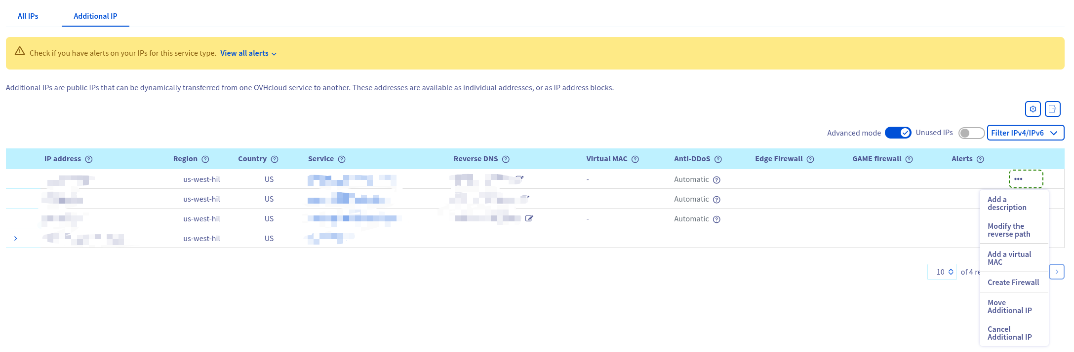This screenshot has height=352, width=1074.
Task: Enable the Unused IPs toggle
Action: coord(971,133)
